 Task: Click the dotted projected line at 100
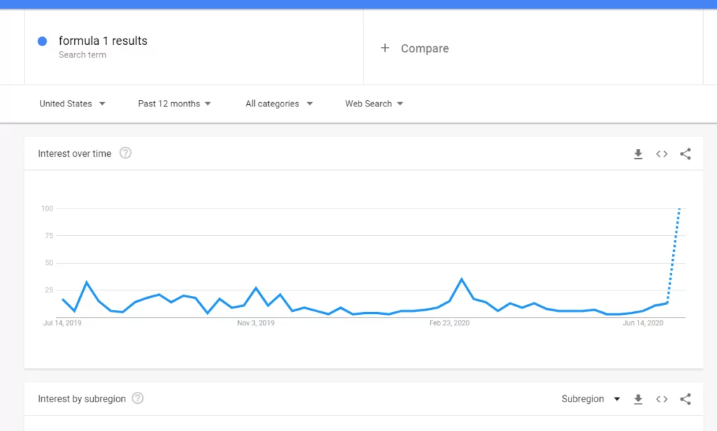678,210
